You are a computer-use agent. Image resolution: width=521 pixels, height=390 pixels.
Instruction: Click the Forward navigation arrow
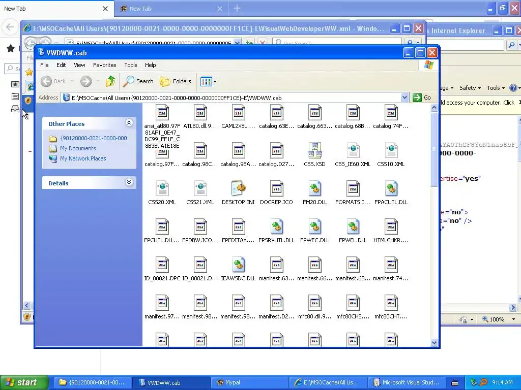coord(85,81)
